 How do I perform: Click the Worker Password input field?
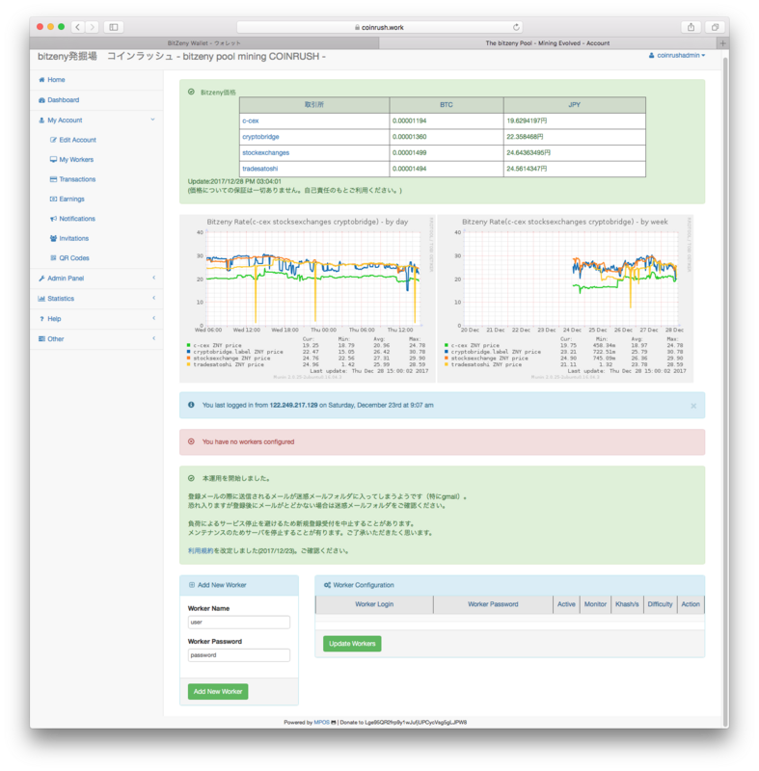pyautogui.click(x=239, y=655)
